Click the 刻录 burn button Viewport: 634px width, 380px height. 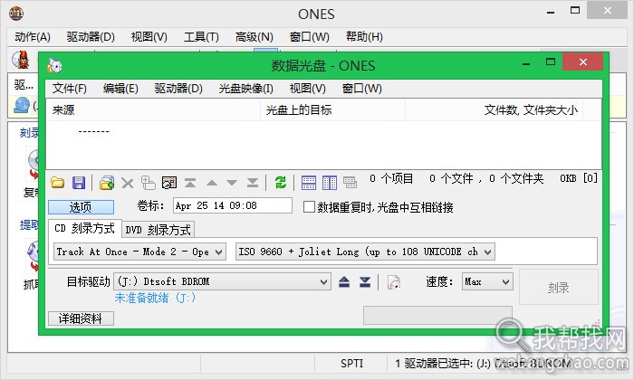pos(559,287)
